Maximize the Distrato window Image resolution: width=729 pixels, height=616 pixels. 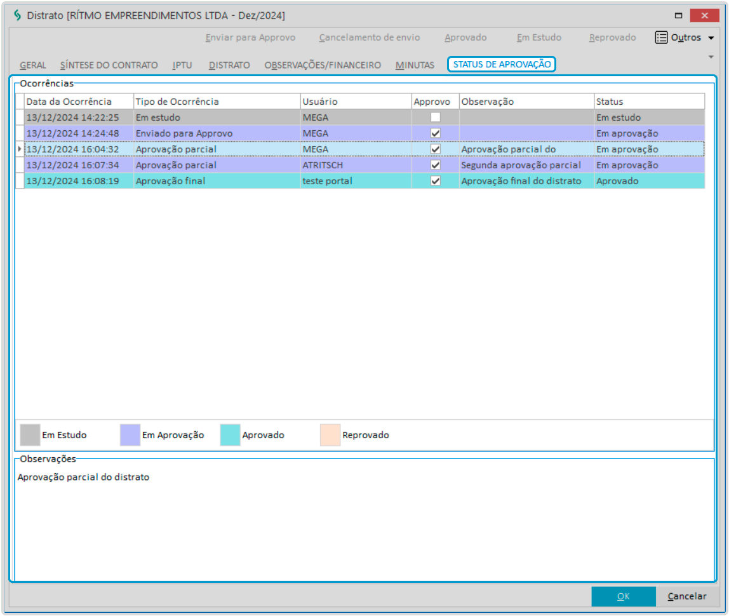point(678,15)
